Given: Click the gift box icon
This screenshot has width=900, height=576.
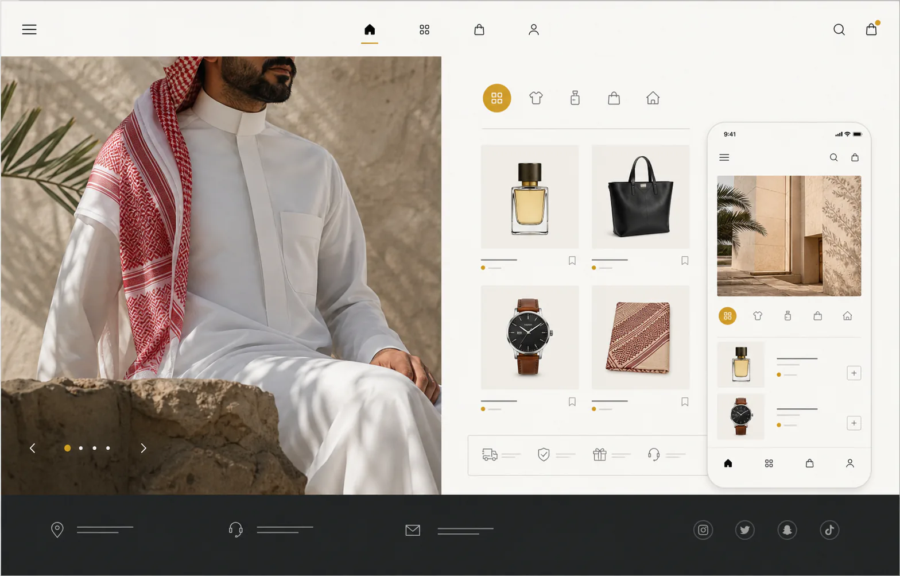Looking at the screenshot, I should (600, 455).
